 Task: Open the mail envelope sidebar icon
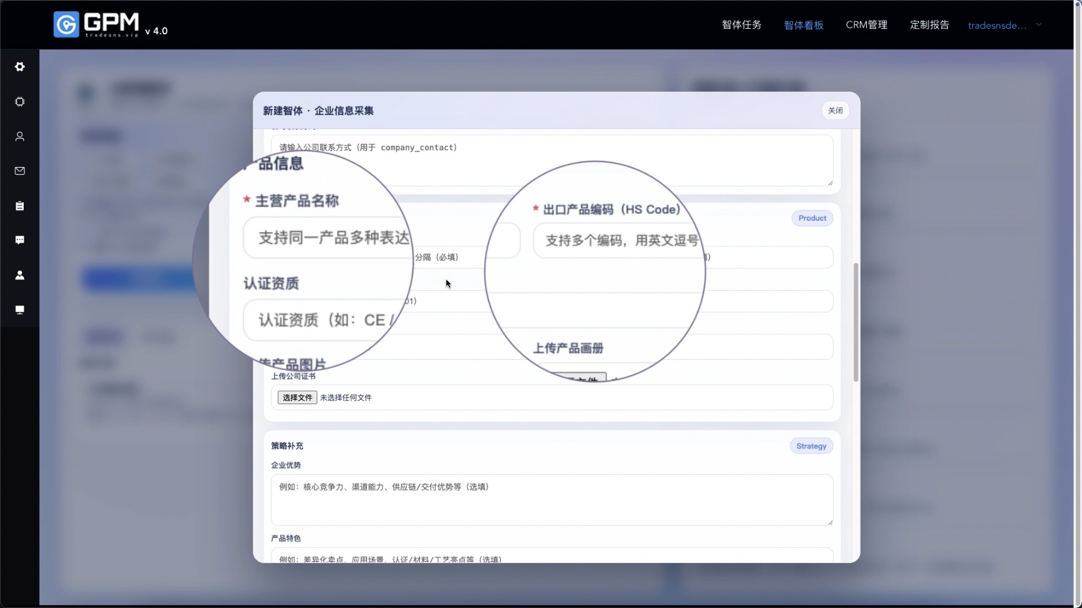(x=20, y=171)
